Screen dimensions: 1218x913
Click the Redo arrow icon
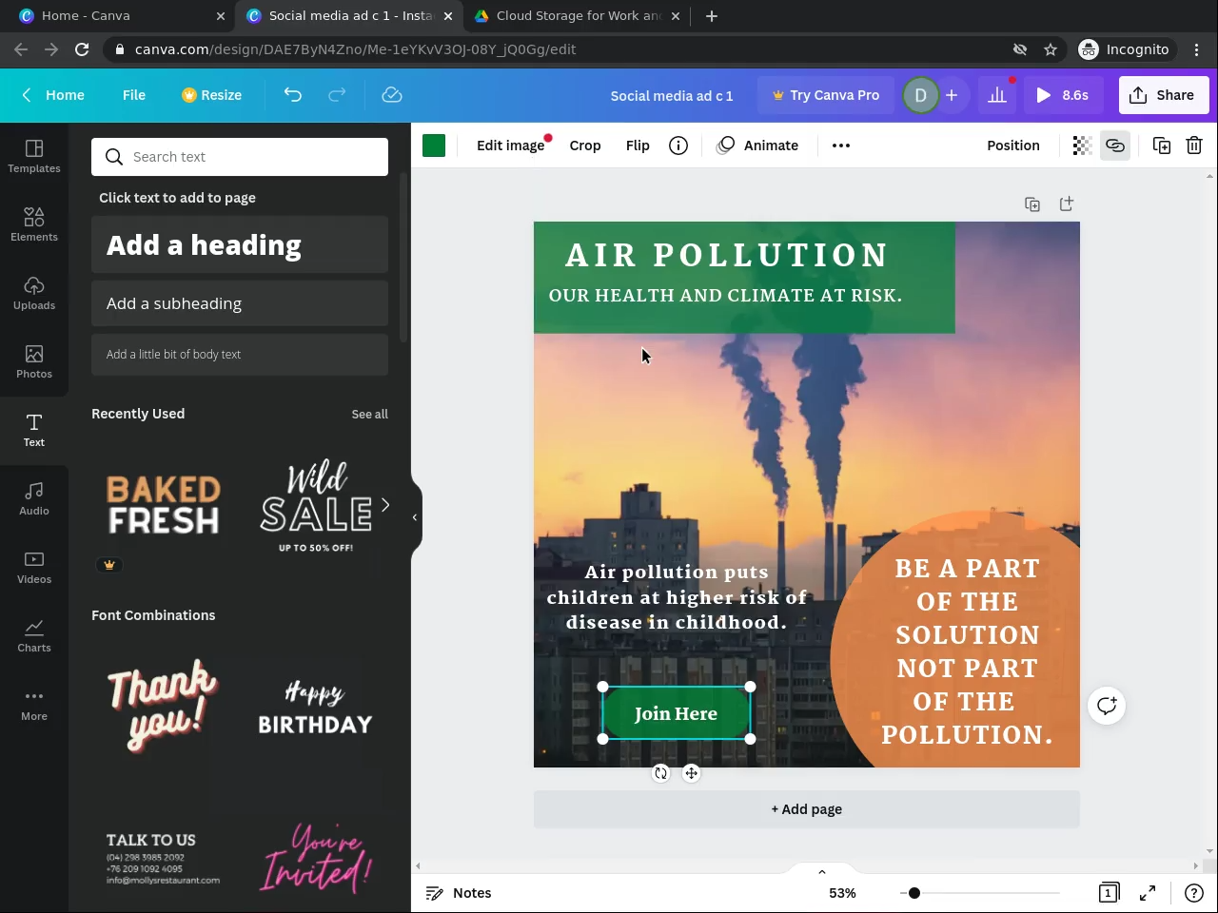(337, 95)
